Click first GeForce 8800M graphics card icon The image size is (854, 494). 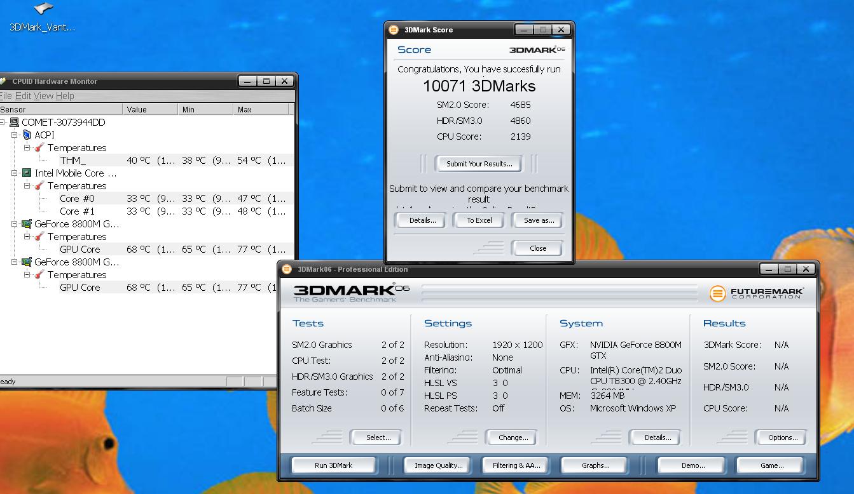[27, 224]
